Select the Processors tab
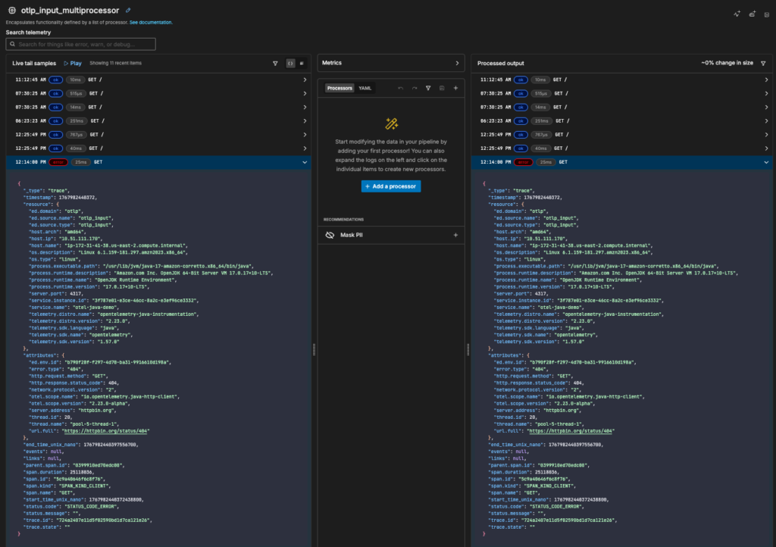The image size is (776, 547). [x=339, y=89]
